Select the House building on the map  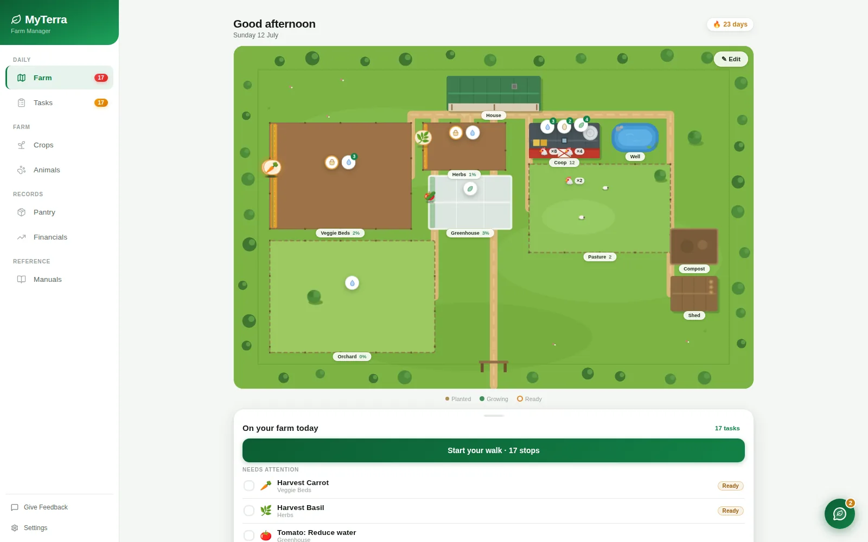point(494,93)
